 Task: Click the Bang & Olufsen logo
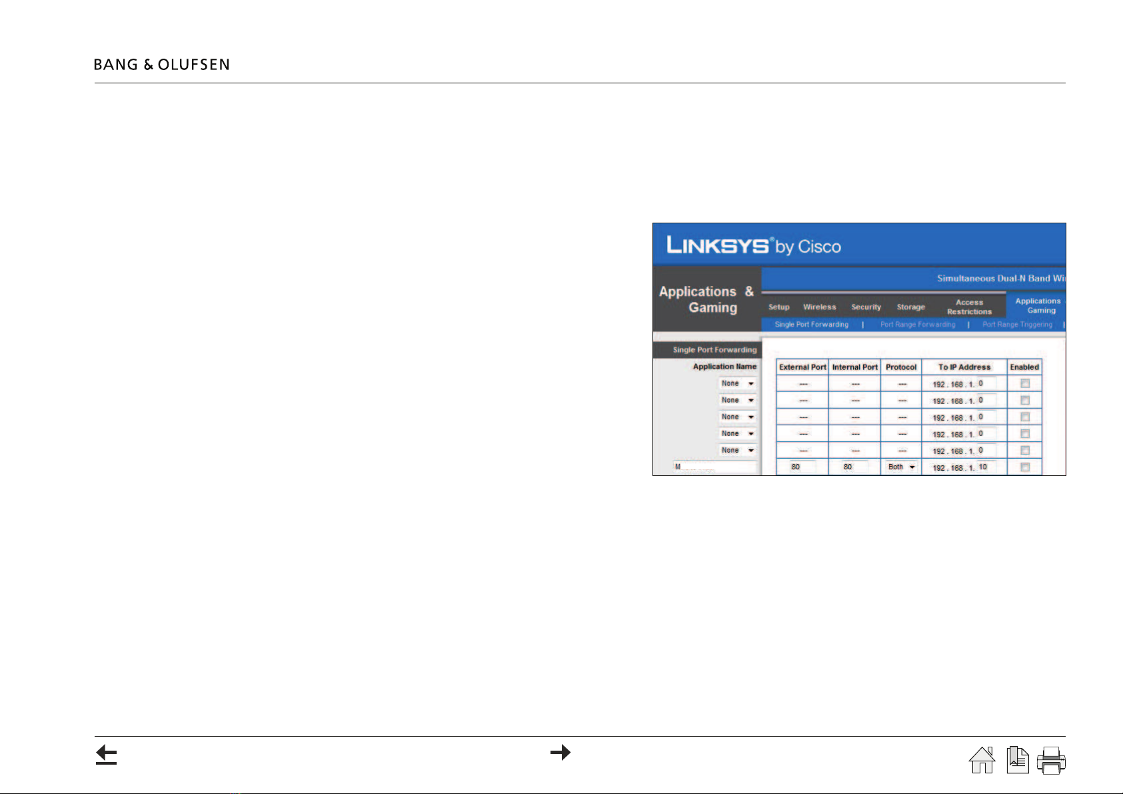tap(162, 65)
